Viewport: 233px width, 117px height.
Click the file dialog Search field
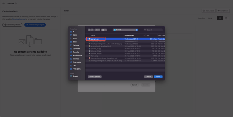click(153, 30)
